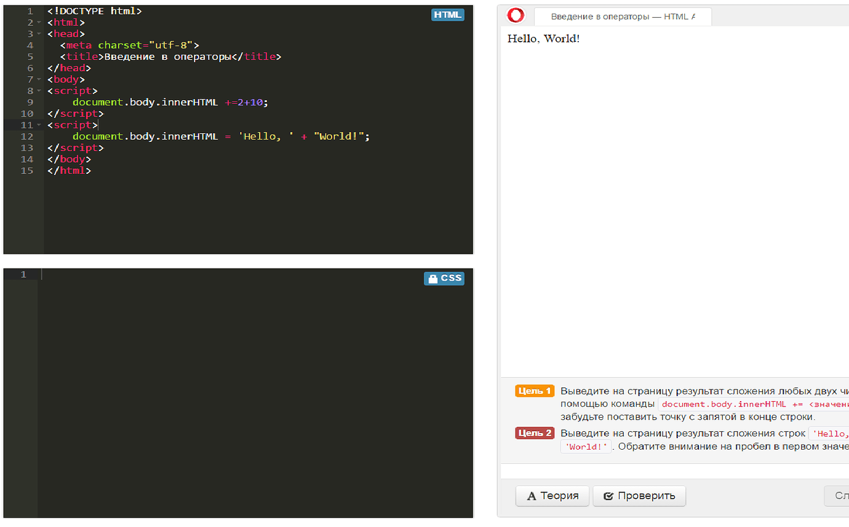Select the Введение в операторы preview tab
This screenshot has height=527, width=849.
(x=623, y=17)
